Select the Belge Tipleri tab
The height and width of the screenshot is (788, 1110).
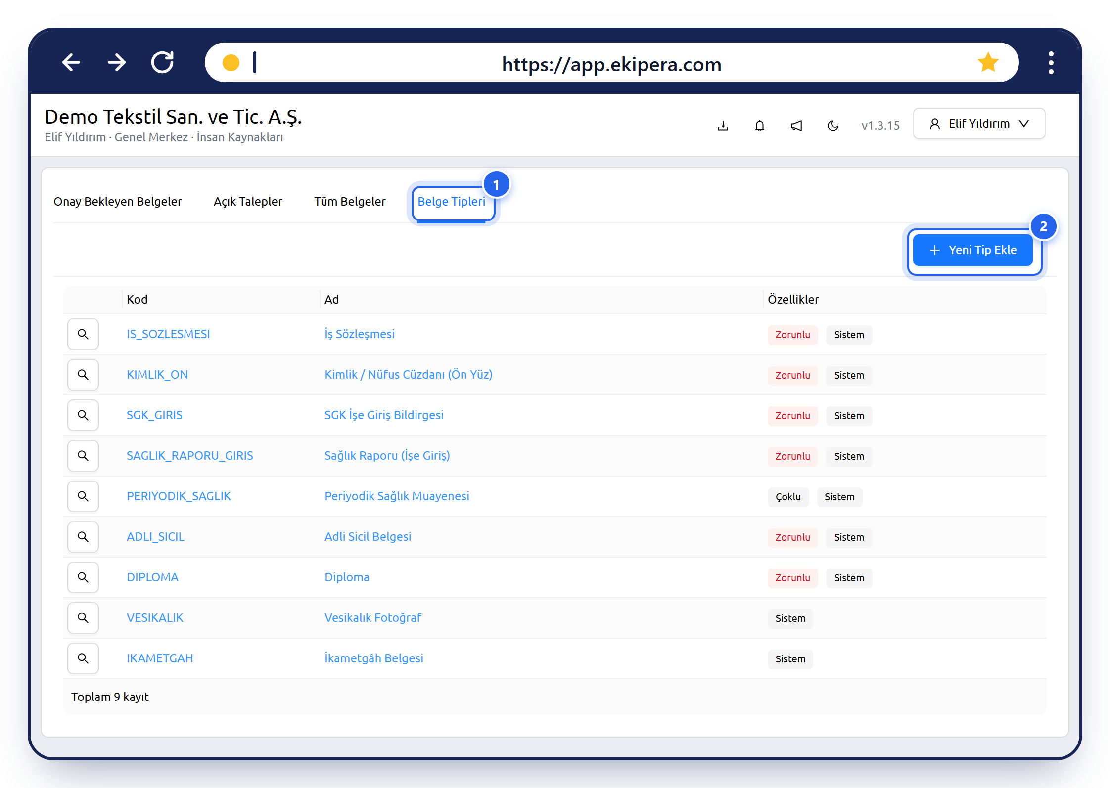452,202
